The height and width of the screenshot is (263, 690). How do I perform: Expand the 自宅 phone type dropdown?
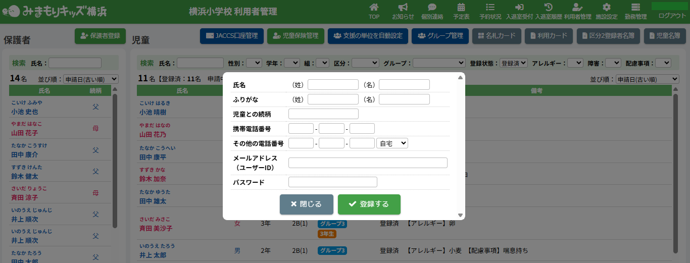392,143
